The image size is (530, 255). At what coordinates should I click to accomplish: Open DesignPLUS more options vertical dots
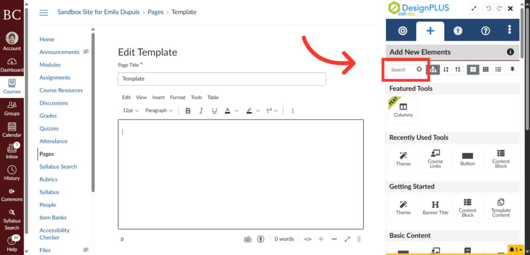click(510, 30)
